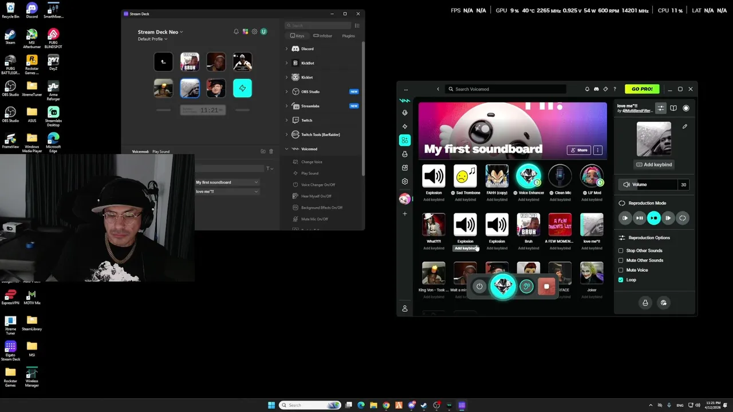
Task: Select Change Voice action under Voicemod
Action: point(312,162)
